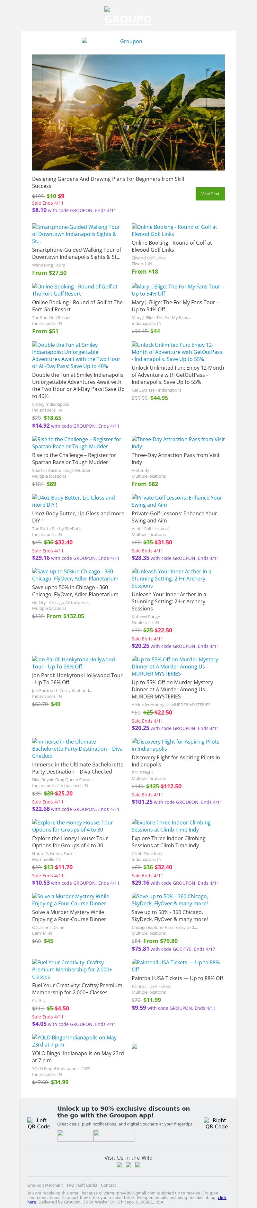The height and width of the screenshot is (1208, 257).
Task: Open the blue Mary J. Blige tour image link
Action: (178, 290)
